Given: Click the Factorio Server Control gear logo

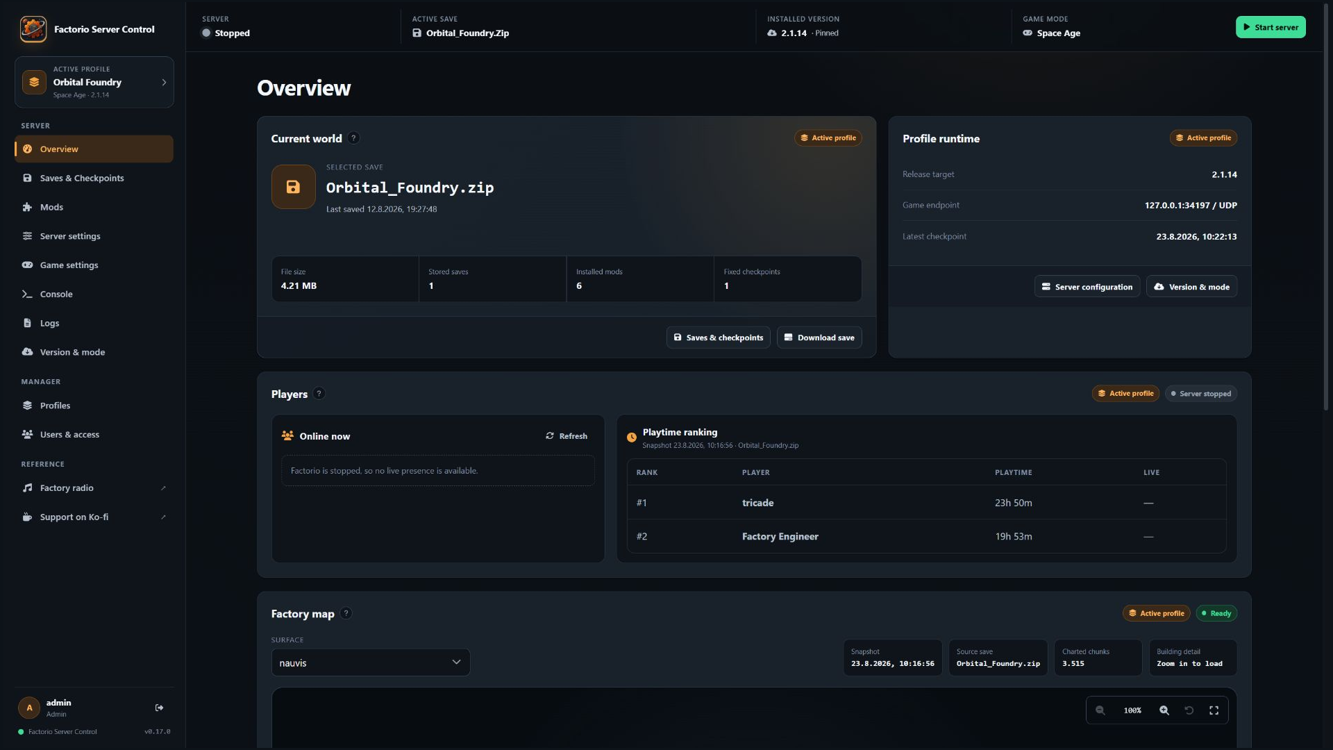Looking at the screenshot, I should point(33,29).
